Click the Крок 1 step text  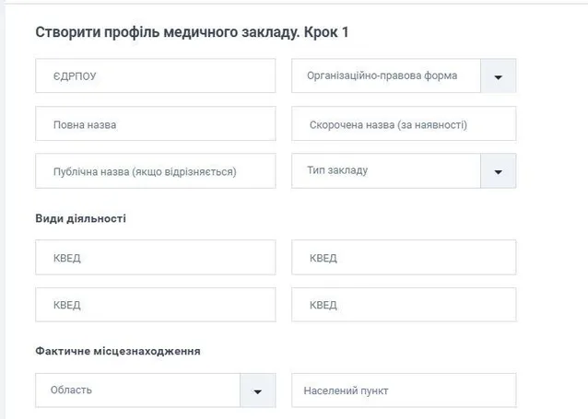326,32
